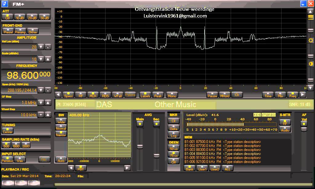Set de-emphasis to 50 us
The width and height of the screenshot is (315, 189).
(173, 148)
